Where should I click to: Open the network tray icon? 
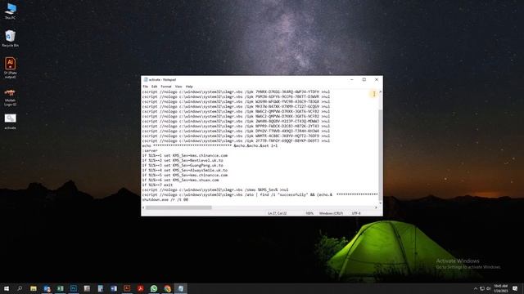click(x=482, y=288)
